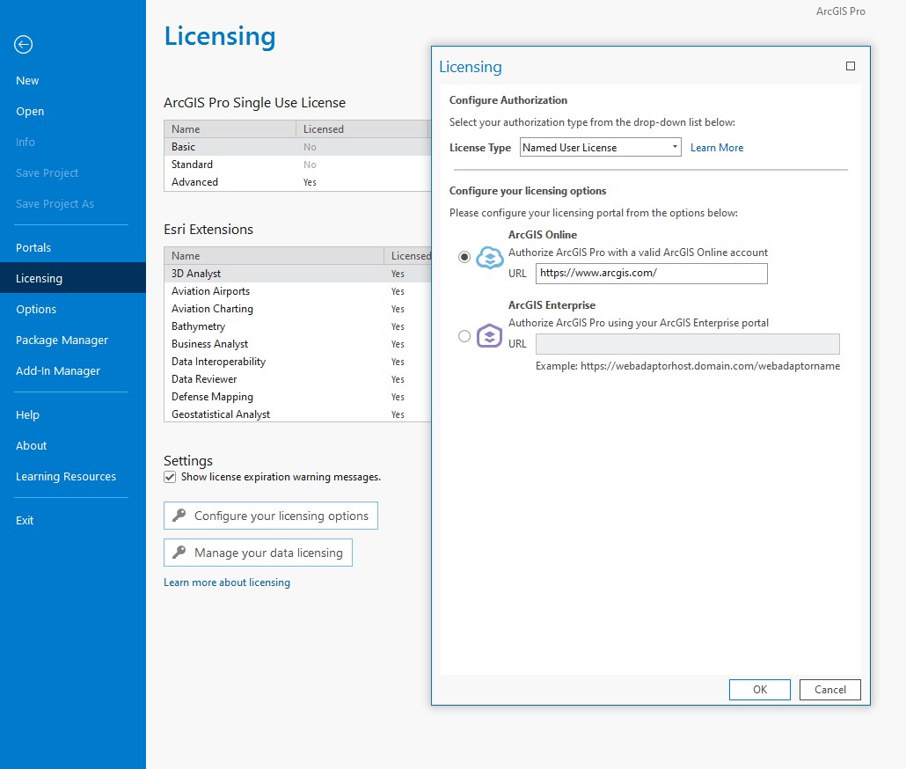Open the Add-In Manager
The width and height of the screenshot is (906, 769).
(x=56, y=370)
